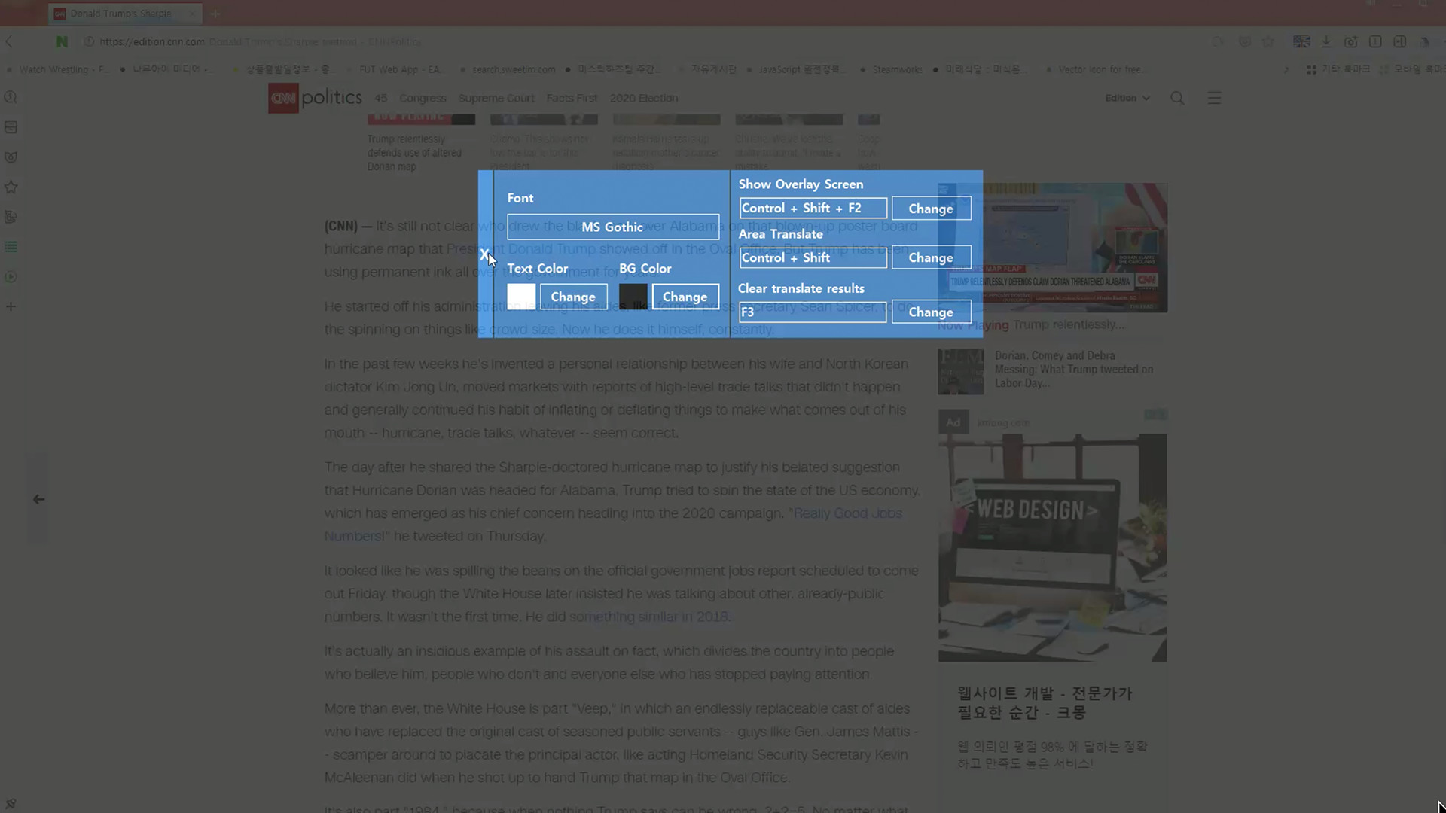Click the screenshot camera toolbar icon
The width and height of the screenshot is (1446, 813).
point(1351,41)
